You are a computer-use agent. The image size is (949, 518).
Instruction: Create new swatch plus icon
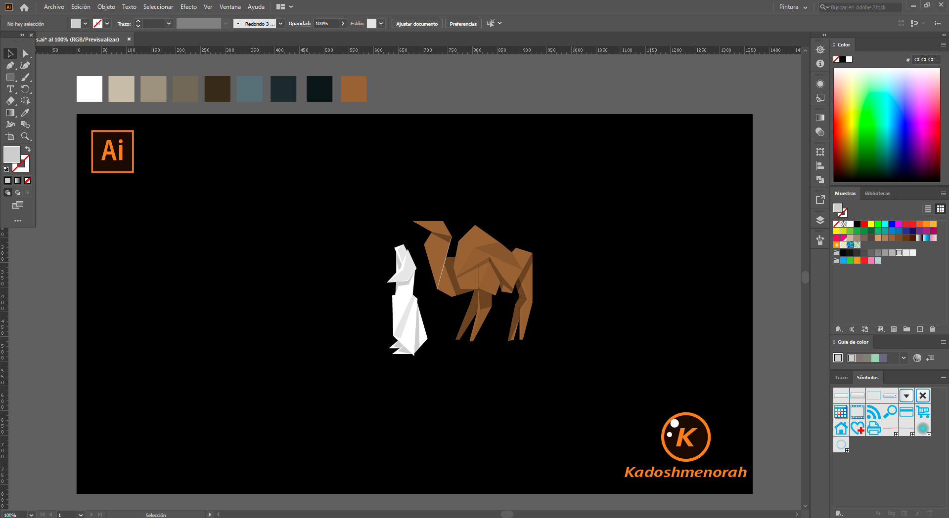[x=920, y=329]
